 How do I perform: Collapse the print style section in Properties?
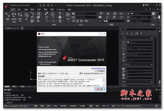click(x=151, y=64)
